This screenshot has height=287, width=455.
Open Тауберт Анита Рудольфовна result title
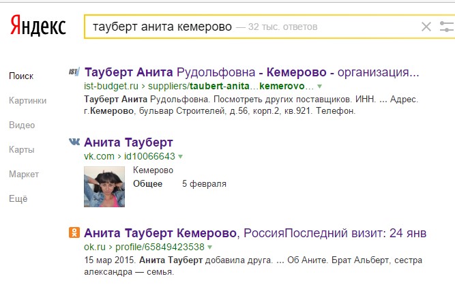coord(252,72)
